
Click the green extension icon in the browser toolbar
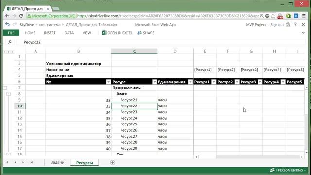[288, 16]
